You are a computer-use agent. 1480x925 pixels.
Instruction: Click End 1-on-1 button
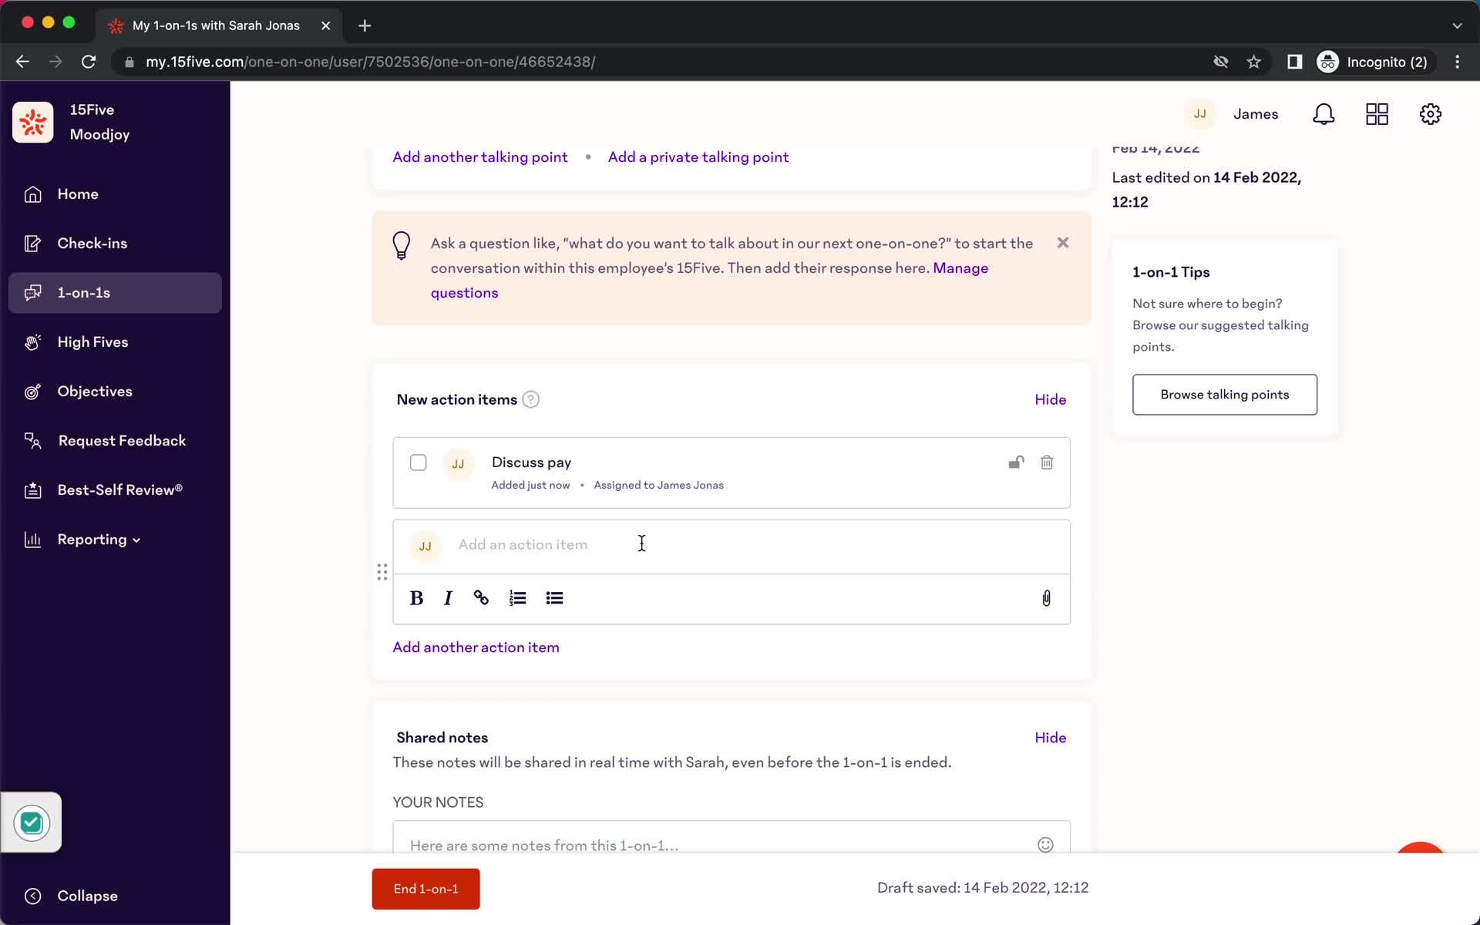[426, 889]
